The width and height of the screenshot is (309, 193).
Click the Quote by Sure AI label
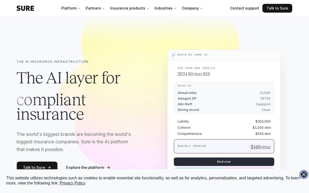click(193, 55)
